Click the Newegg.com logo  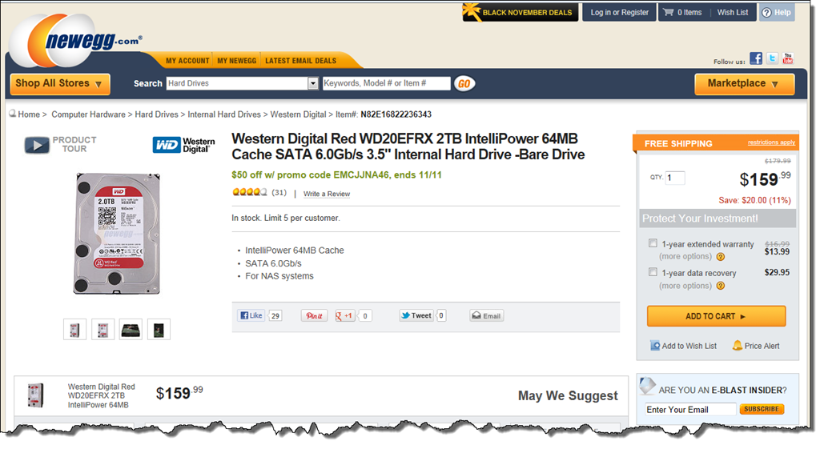[76, 40]
